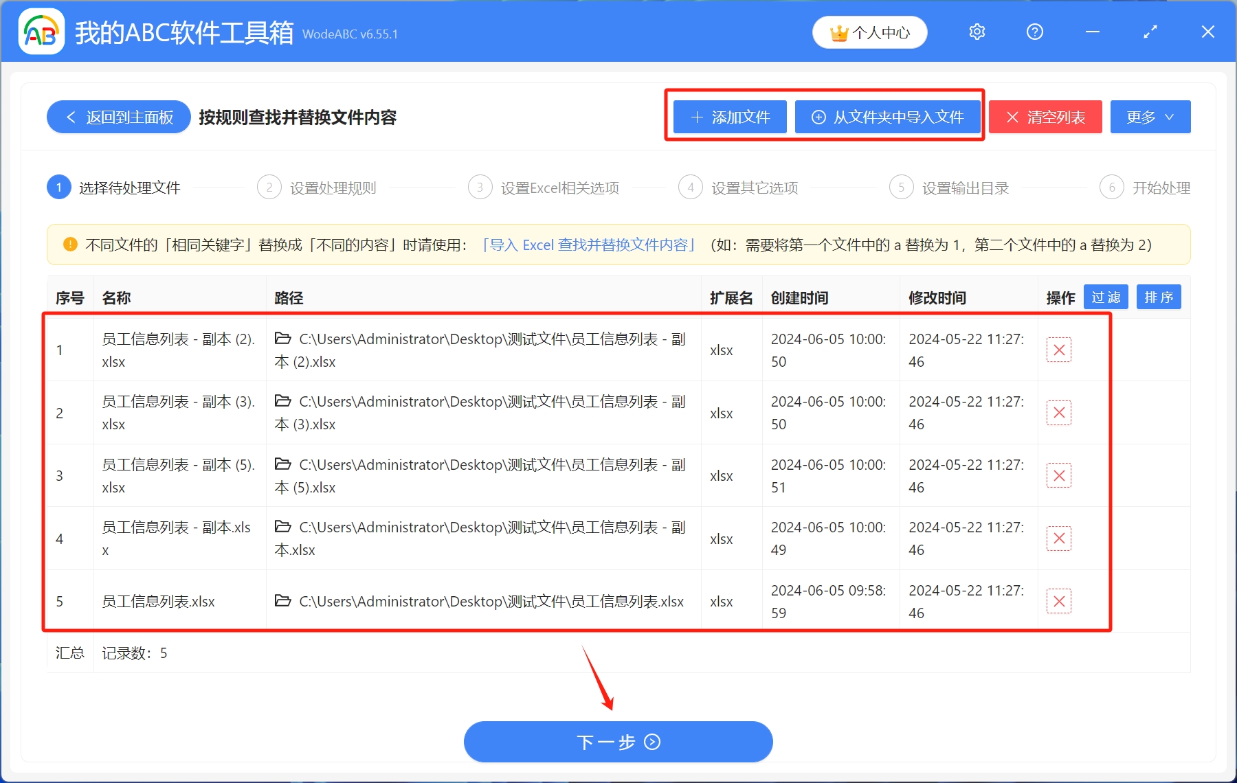Click the AB logo in the title bar
The width and height of the screenshot is (1237, 783).
41,31
